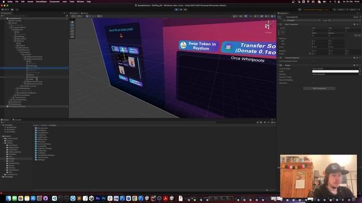
Task: Toggle the Maskable checkbox
Action: tap(313, 83)
